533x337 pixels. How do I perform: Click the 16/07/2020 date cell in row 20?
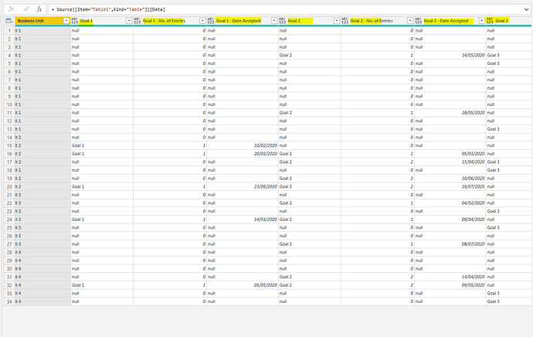450,187
